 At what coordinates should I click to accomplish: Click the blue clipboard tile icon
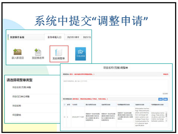pyautogui.click(x=80, y=54)
